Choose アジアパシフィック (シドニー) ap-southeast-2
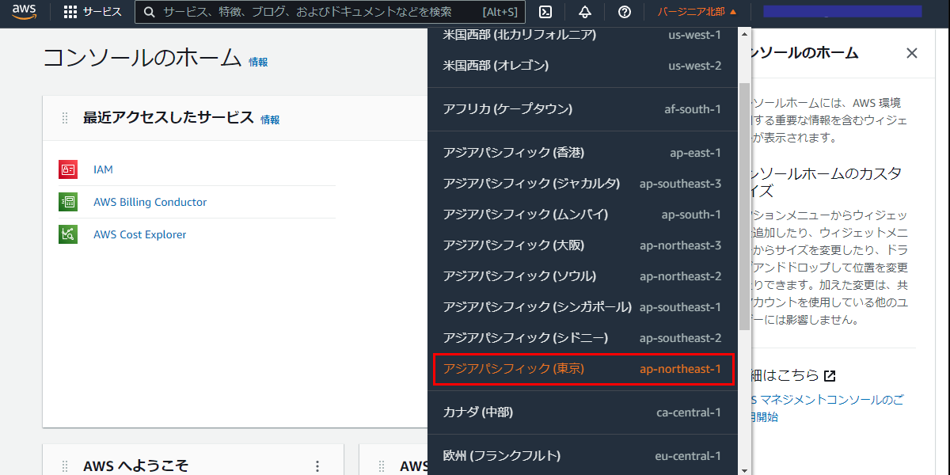 (x=582, y=337)
